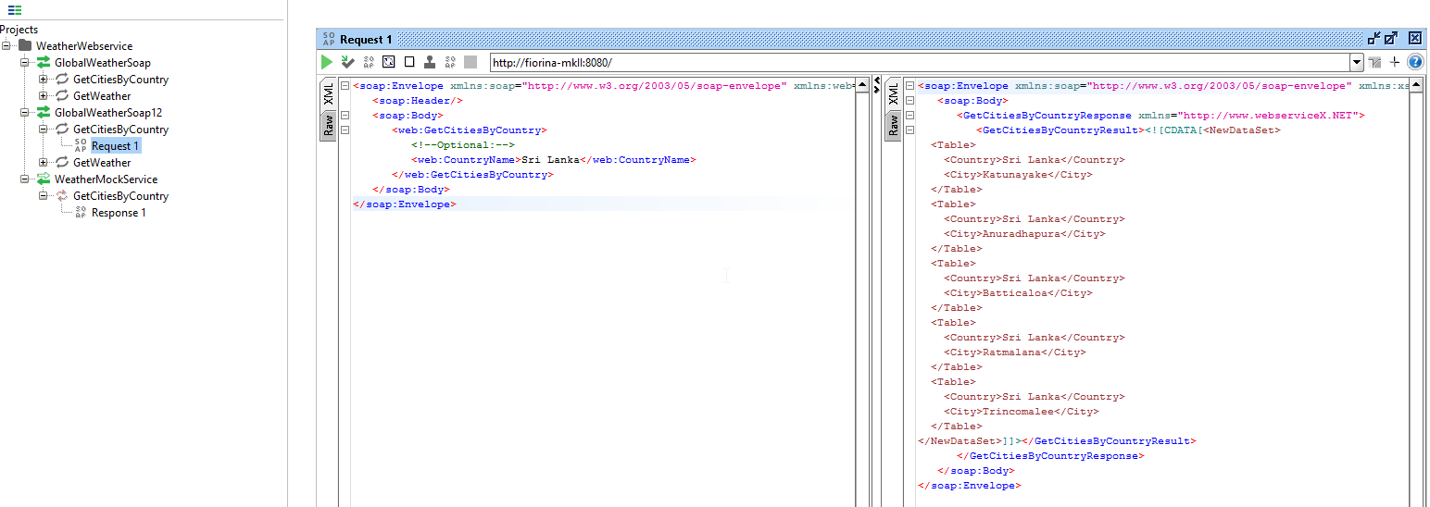Click the plus icon beside the endpoint dropdown
The height and width of the screenshot is (507, 1430).
coord(1395,62)
